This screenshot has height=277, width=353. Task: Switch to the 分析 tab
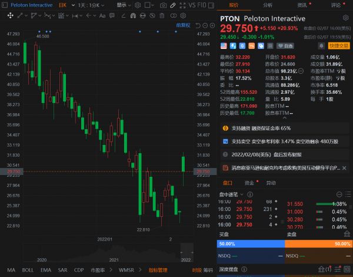[267, 5]
